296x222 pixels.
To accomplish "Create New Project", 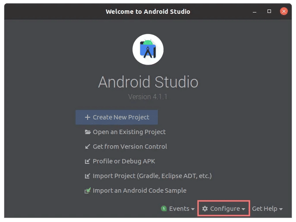I will pyautogui.click(x=117, y=117).
